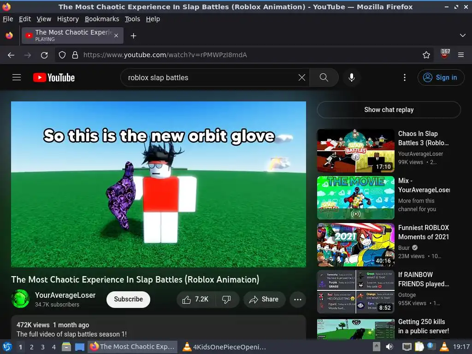Open the taskbar start menu icon
The height and width of the screenshot is (354, 472).
(7, 347)
